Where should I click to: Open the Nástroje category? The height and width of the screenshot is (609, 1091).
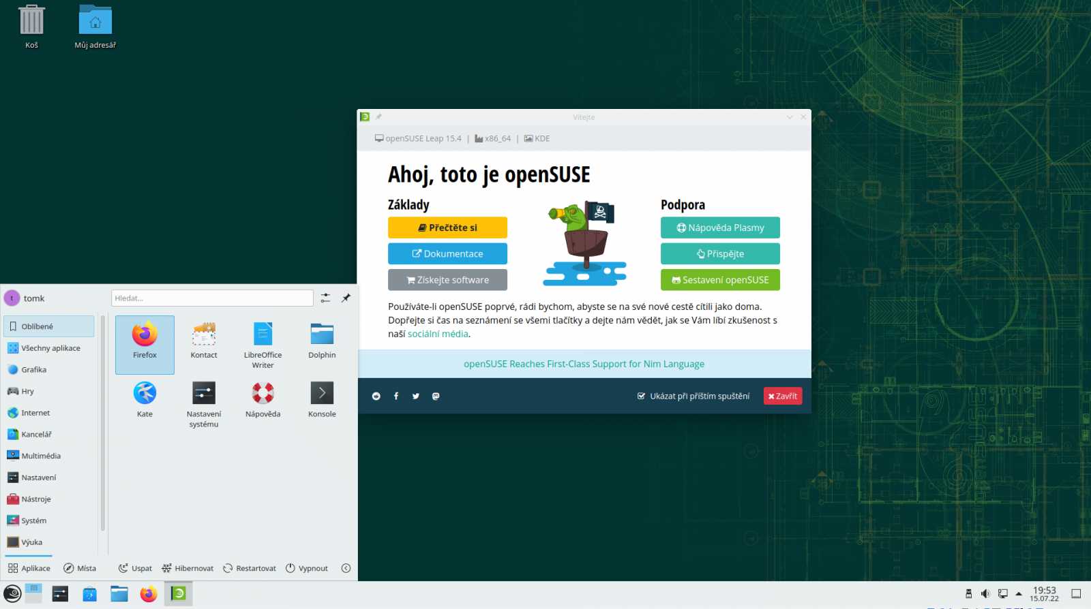49,499
